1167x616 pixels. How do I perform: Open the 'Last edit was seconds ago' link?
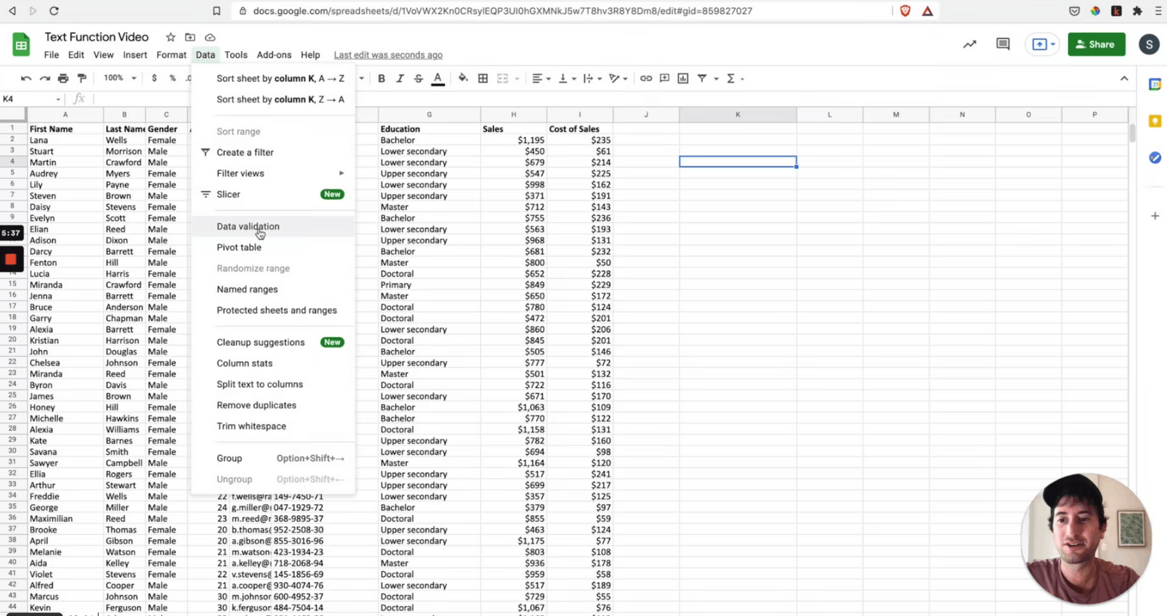click(388, 55)
